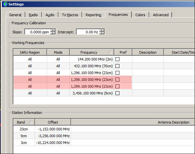Enable Pref checkbox for 144.200 MHz (2m)
The image size is (195, 154).
(x=118, y=59)
